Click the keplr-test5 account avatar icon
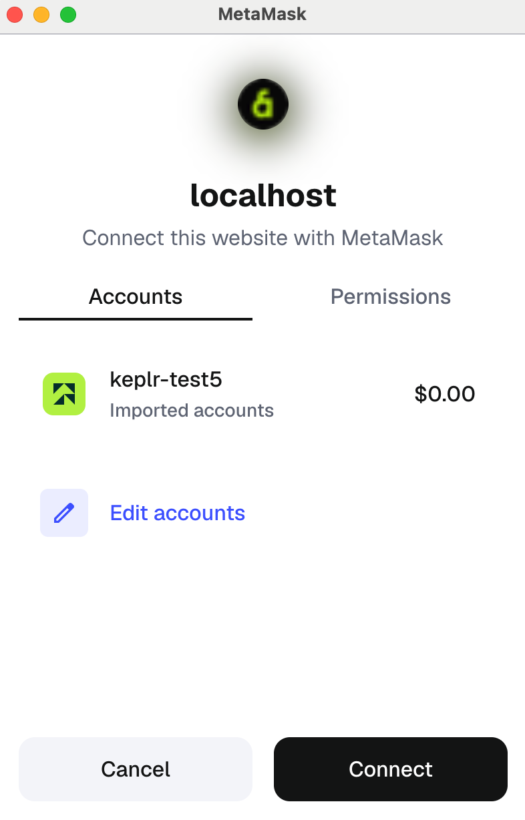 [64, 394]
